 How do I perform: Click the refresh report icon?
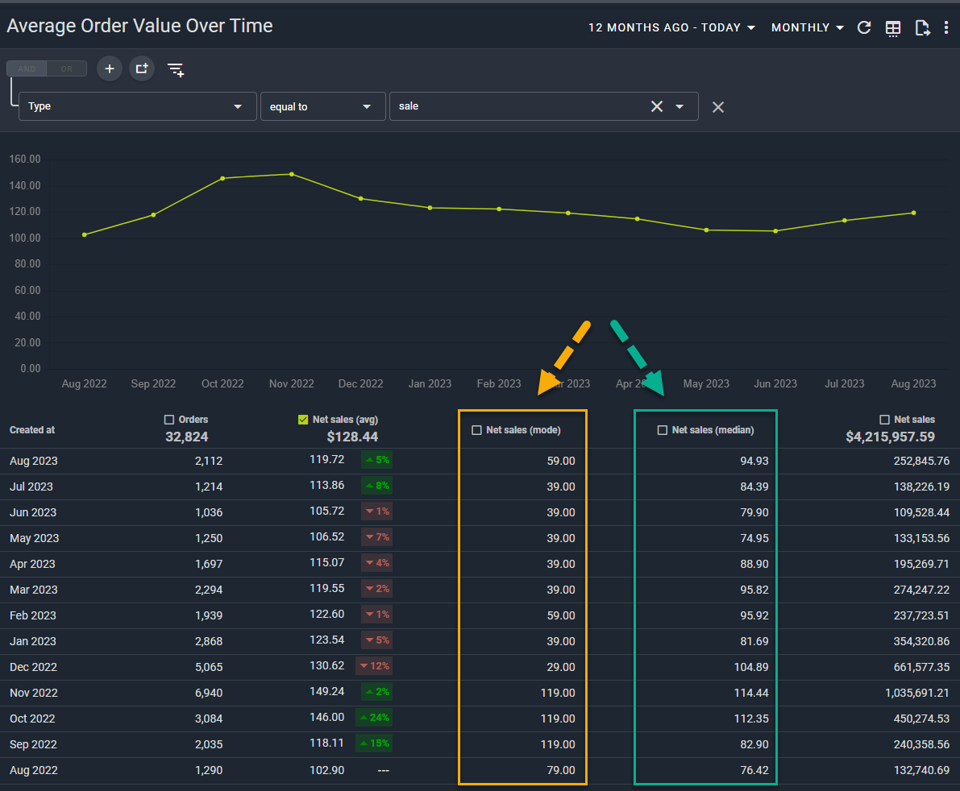coord(864,27)
